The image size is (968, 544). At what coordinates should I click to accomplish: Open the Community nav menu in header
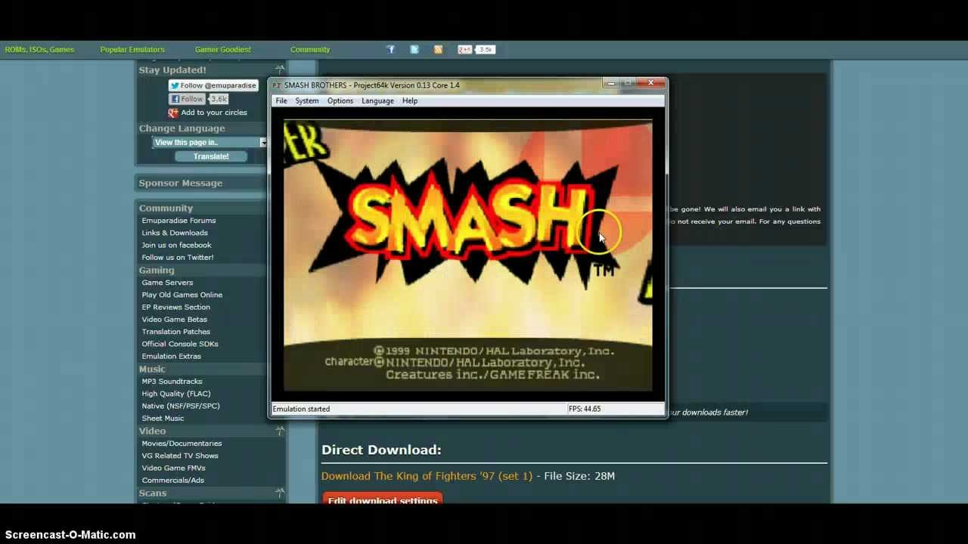click(310, 49)
